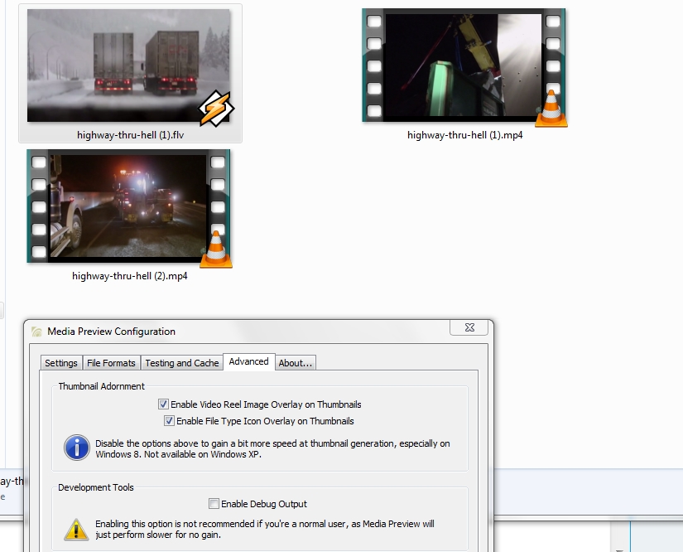Screen dimensions: 683x552
Task: Select the highway-thru-hell (2).mp4 video thumbnail
Action: coord(128,206)
